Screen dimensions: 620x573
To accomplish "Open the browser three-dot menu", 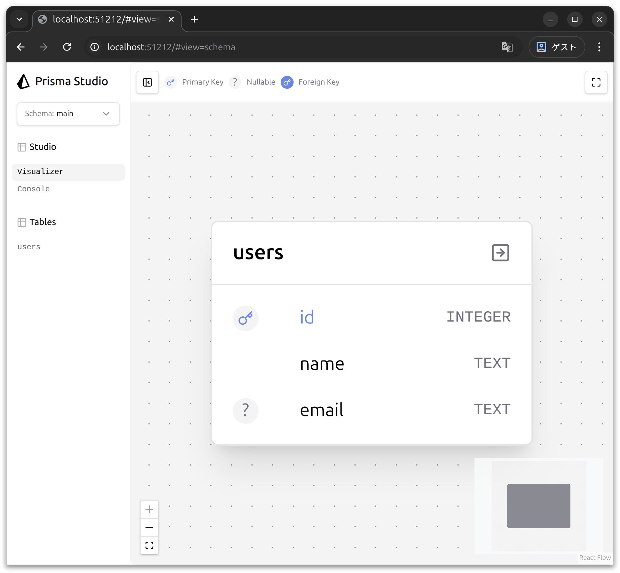I will pyautogui.click(x=599, y=47).
